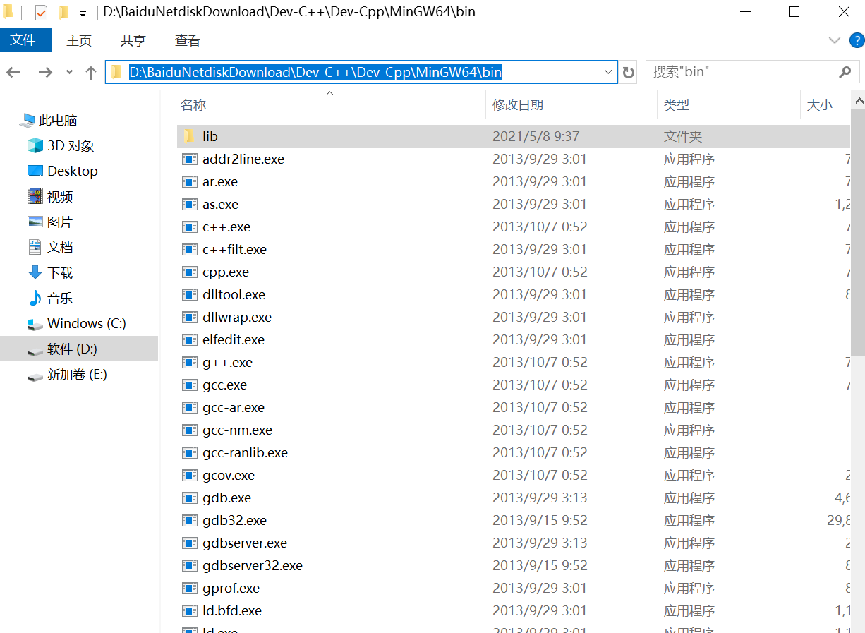Click the gdb32.exe file name
865x633 pixels.
pos(234,521)
